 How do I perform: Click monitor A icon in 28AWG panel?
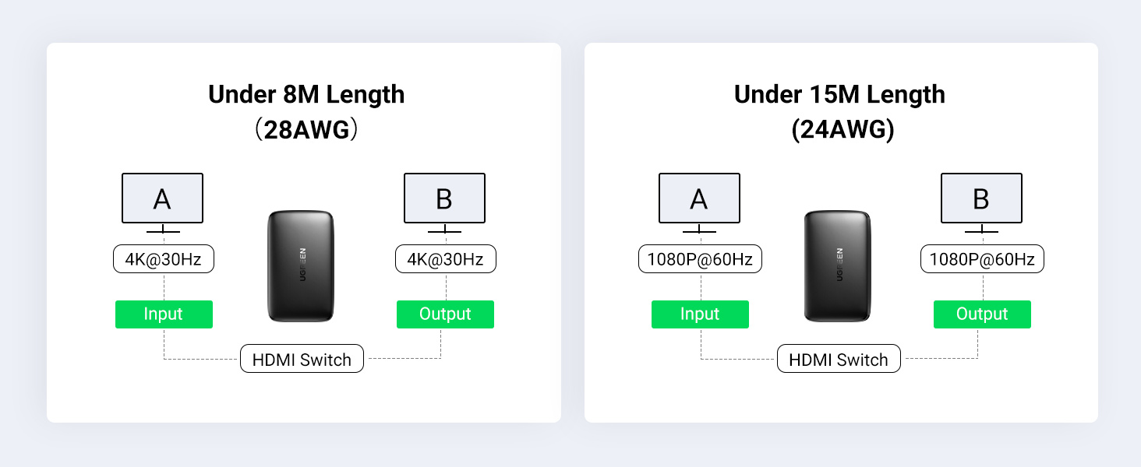162,199
